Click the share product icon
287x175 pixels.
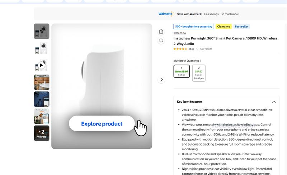161,32
